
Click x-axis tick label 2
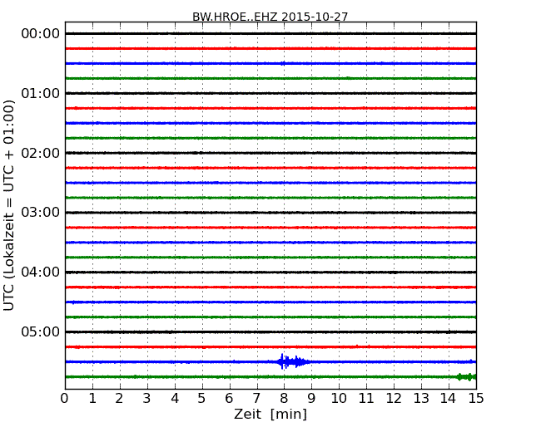[119, 399]
